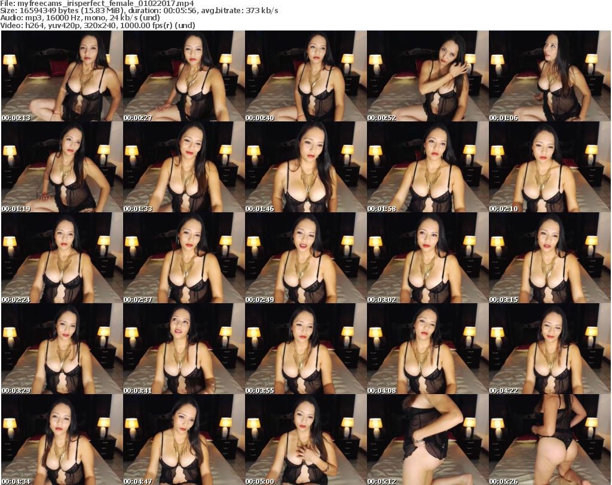The height and width of the screenshot is (485, 612).
Task: Select the thumbnail timestamped 00:02:10
Action: coord(550,167)
